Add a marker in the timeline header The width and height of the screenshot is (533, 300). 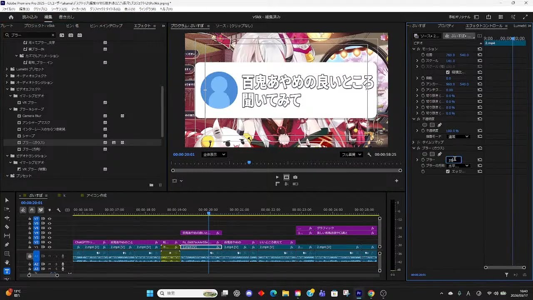(50, 210)
